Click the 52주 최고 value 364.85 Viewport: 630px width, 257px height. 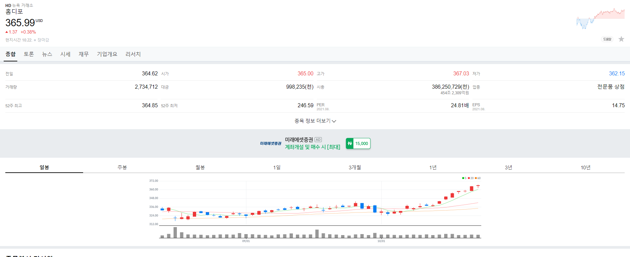pyautogui.click(x=150, y=105)
